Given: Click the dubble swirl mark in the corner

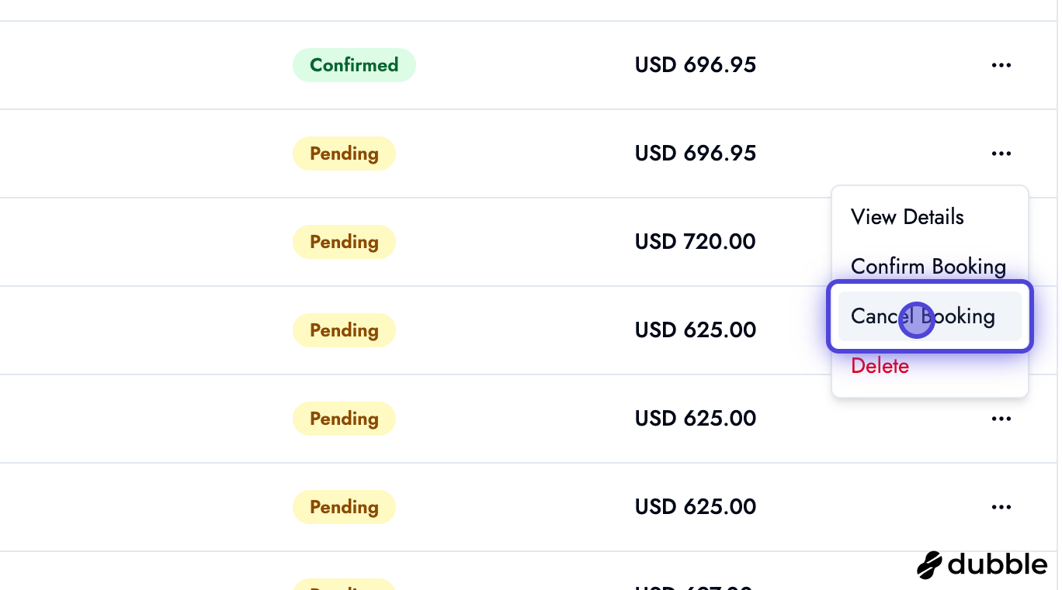Looking at the screenshot, I should point(928,565).
